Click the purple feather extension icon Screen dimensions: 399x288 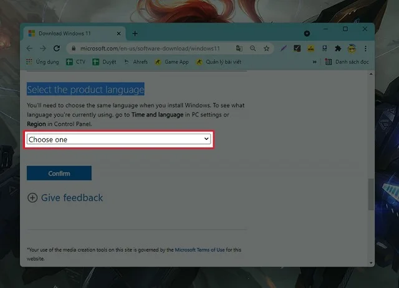click(284, 49)
